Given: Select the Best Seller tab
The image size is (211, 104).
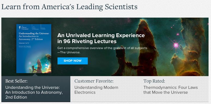Looking at the screenshot, I should [x=36, y=89].
